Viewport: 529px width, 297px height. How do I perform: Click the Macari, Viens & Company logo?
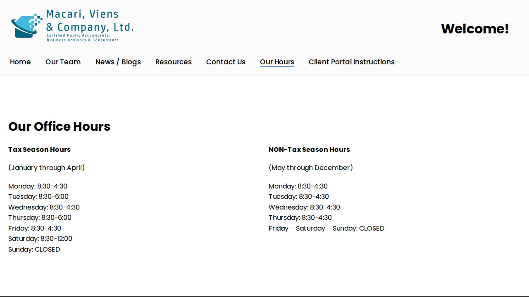point(72,26)
